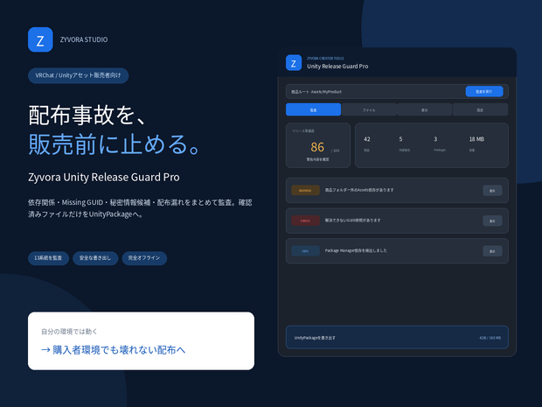Click the 3 Packages stat value

click(435, 139)
